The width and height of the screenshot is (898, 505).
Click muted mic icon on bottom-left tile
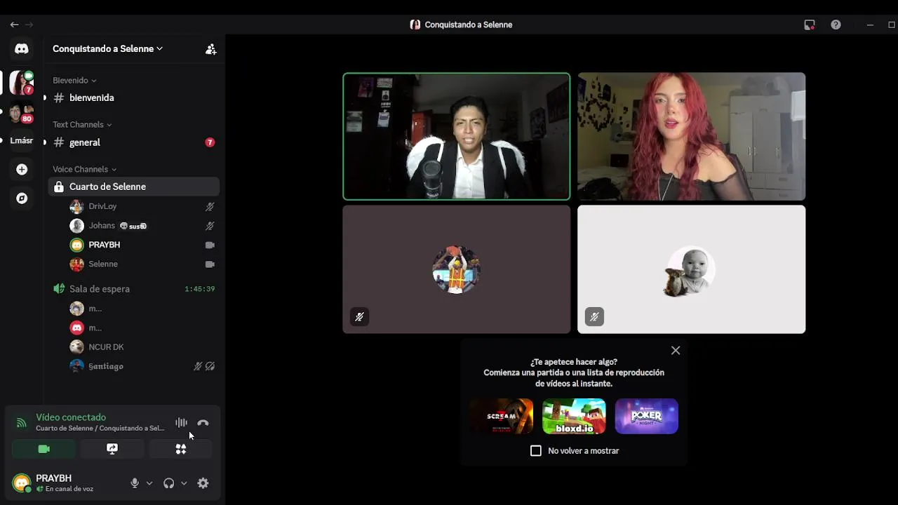coord(359,317)
